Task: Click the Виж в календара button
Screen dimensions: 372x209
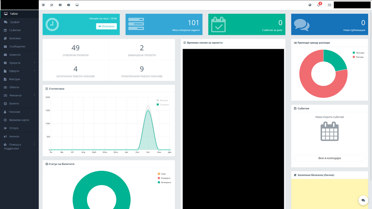Action: click(x=329, y=158)
